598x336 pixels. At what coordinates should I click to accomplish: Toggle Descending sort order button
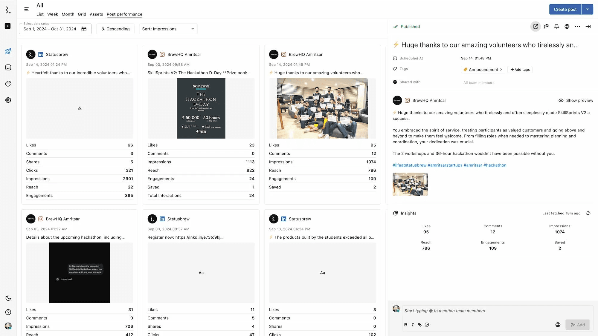coord(115,29)
